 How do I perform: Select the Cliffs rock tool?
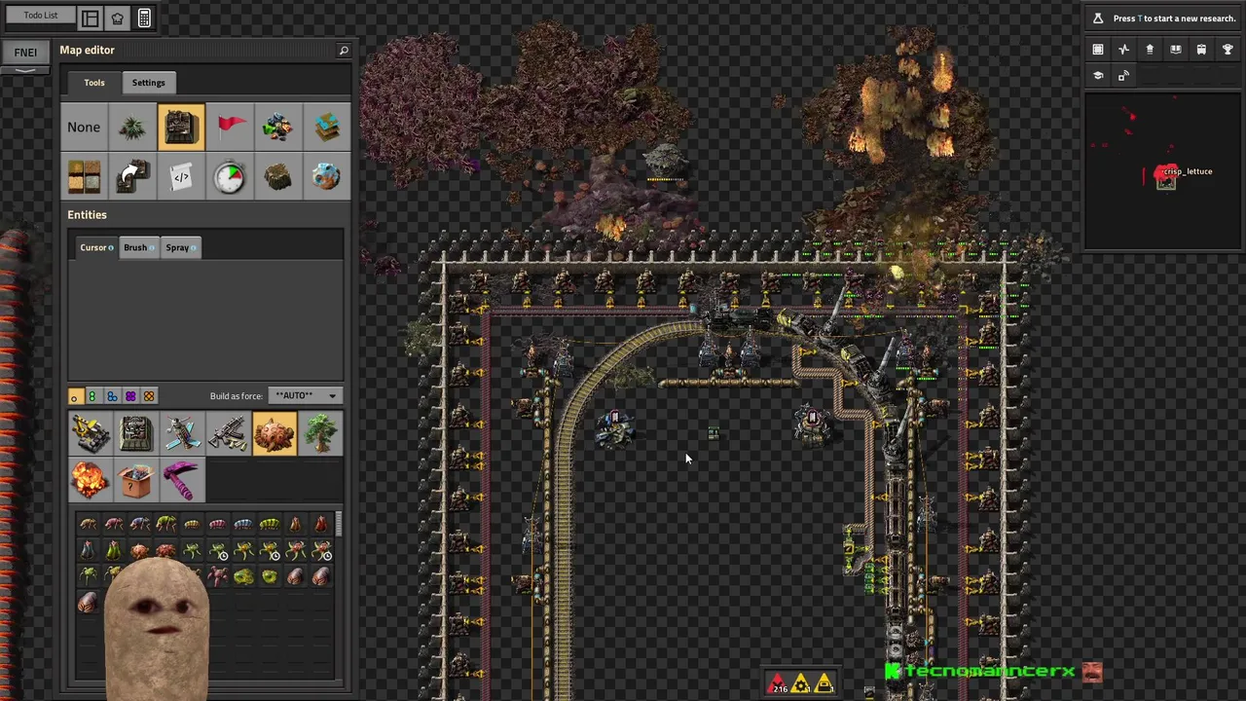coord(278,176)
